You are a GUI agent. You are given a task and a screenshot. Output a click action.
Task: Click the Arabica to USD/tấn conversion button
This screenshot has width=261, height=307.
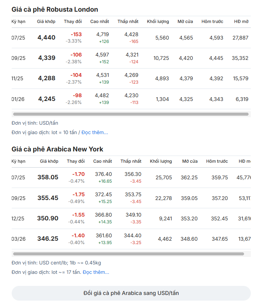[131, 293]
